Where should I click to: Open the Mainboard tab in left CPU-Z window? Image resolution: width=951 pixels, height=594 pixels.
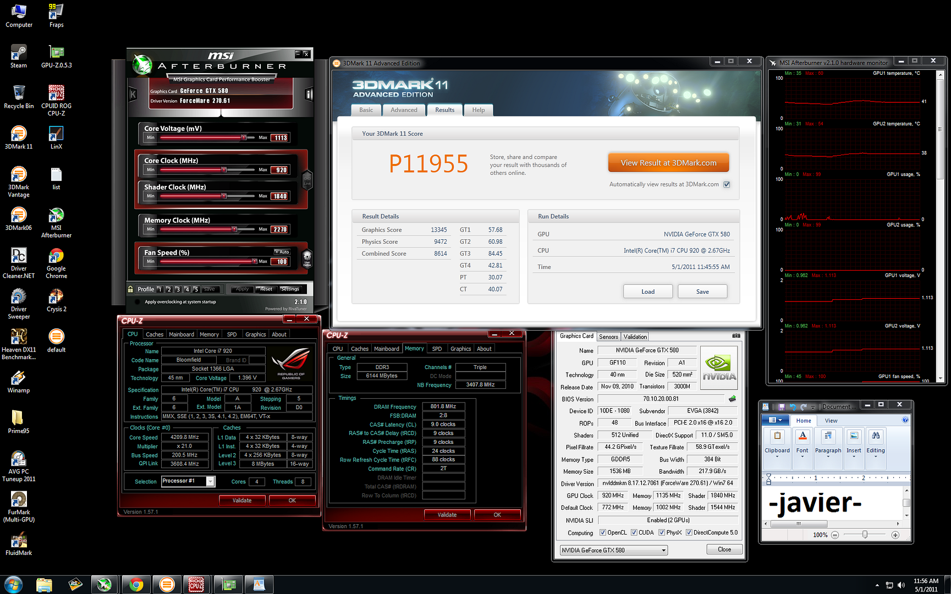tap(181, 334)
